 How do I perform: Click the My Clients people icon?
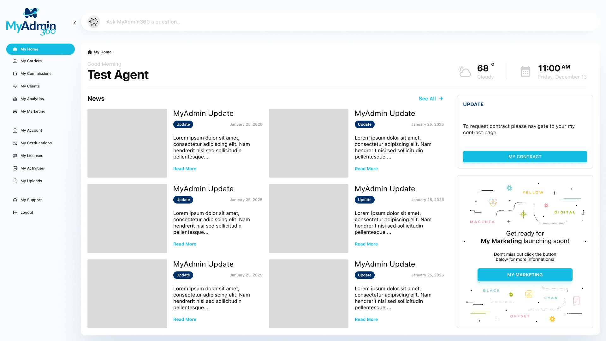point(15,86)
